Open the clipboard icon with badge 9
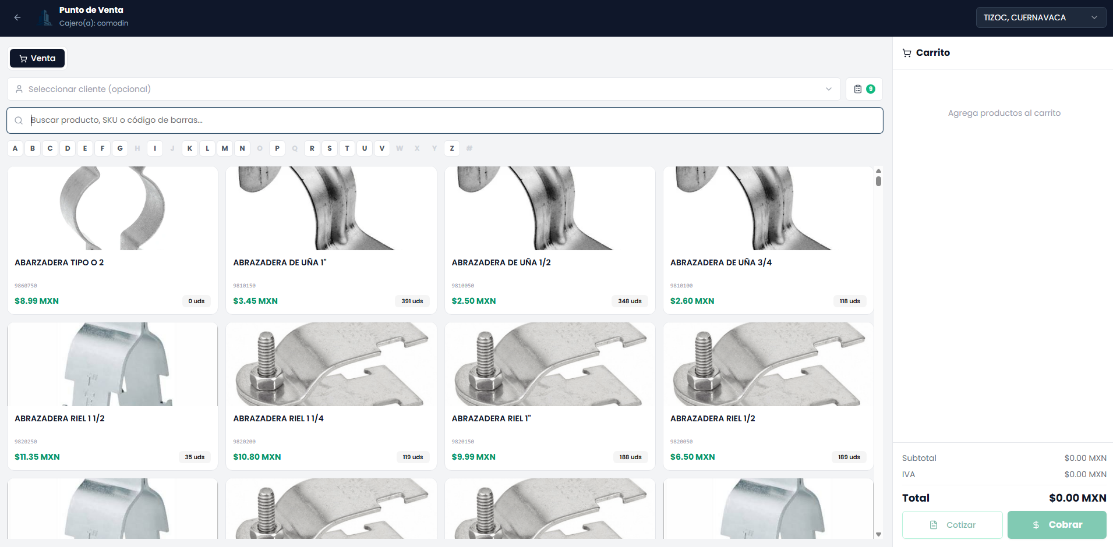 tap(864, 89)
